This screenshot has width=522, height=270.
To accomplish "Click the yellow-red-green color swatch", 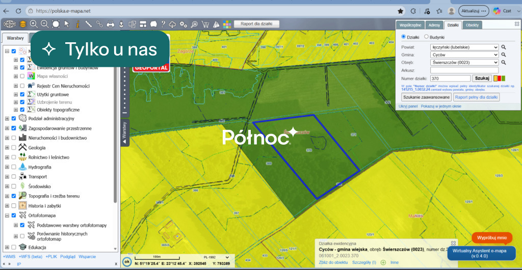I will point(500,78).
